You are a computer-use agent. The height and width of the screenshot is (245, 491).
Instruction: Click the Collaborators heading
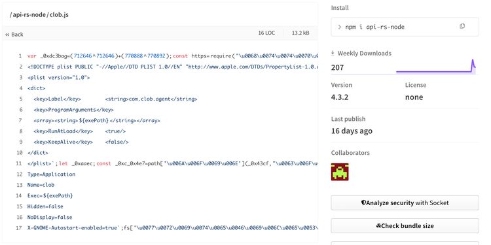point(350,153)
